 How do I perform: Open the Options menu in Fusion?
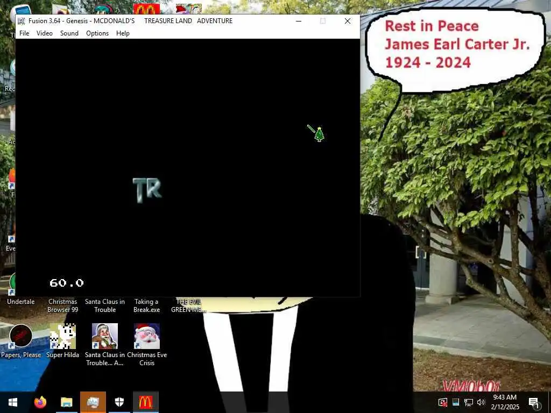click(x=97, y=33)
